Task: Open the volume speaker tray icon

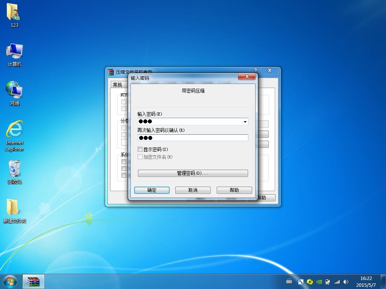Action: coord(346,282)
